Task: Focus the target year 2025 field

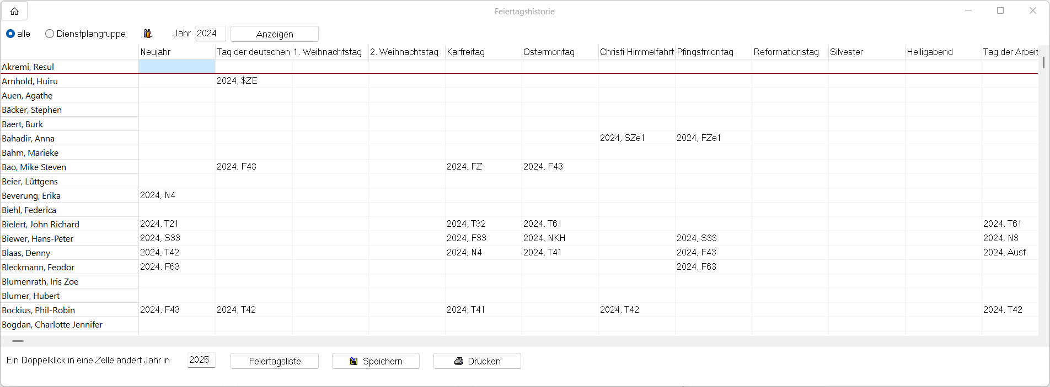Action: 201,360
